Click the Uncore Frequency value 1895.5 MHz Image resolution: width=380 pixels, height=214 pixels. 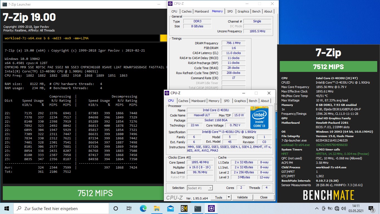(257, 31)
